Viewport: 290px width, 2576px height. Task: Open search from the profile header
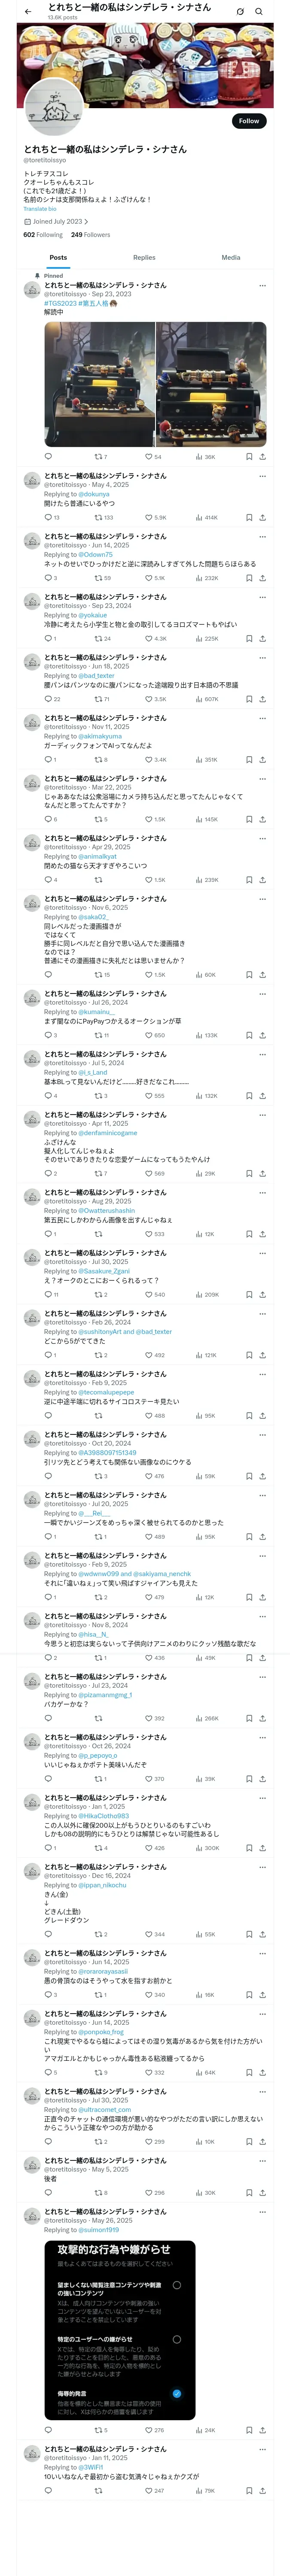click(258, 12)
